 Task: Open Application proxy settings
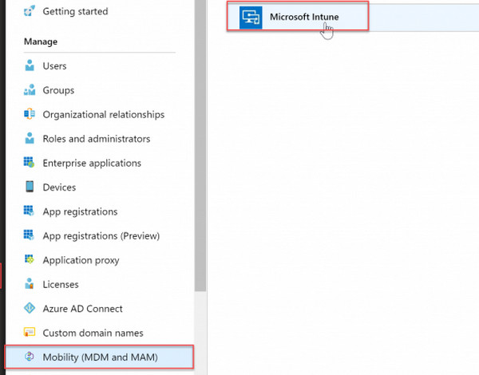81,260
